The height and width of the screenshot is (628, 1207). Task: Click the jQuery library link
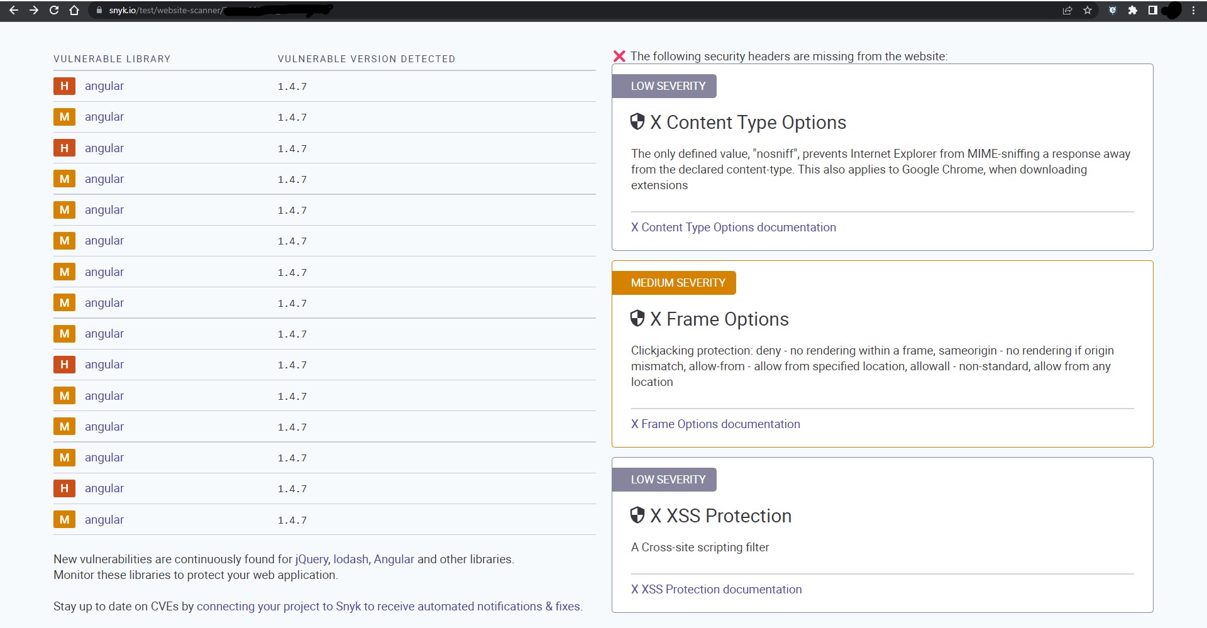pos(311,559)
